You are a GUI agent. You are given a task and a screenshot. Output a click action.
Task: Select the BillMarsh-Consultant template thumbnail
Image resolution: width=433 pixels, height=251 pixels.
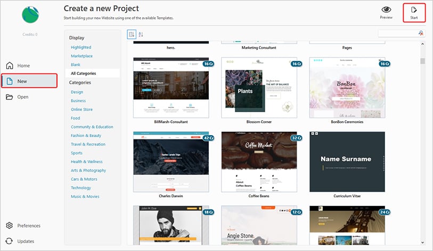[x=171, y=88]
